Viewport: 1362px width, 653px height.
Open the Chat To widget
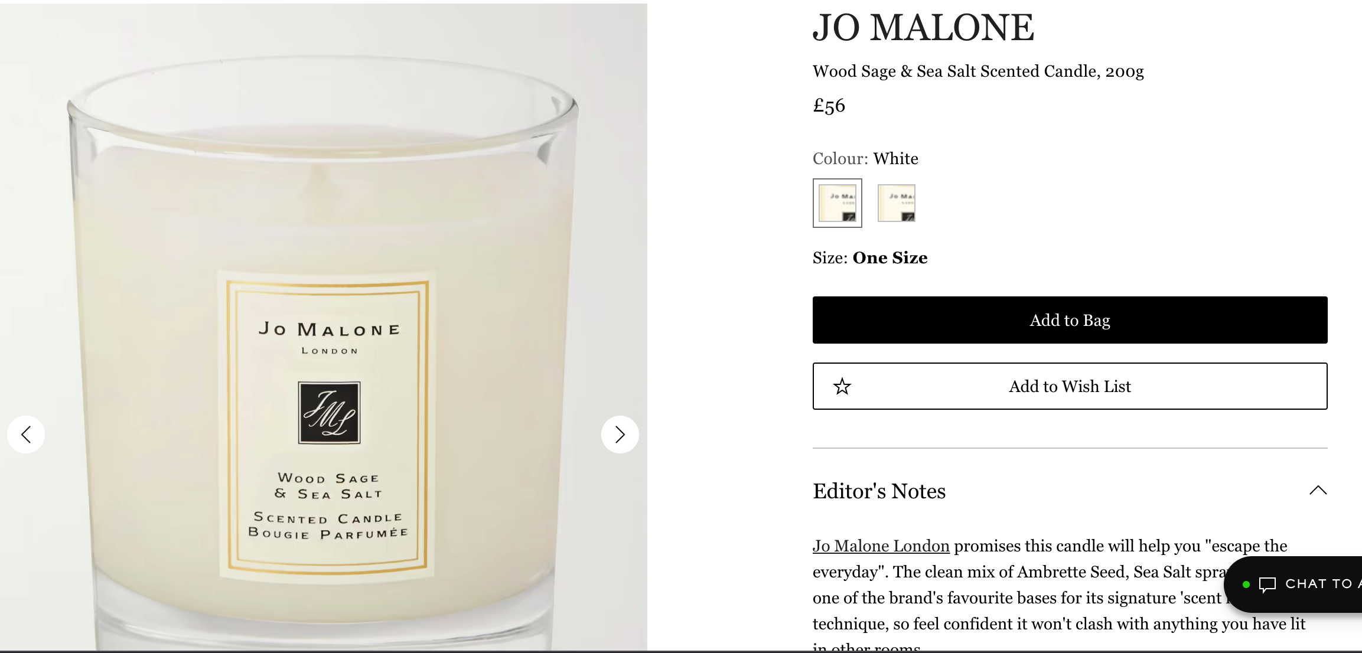[1293, 585]
